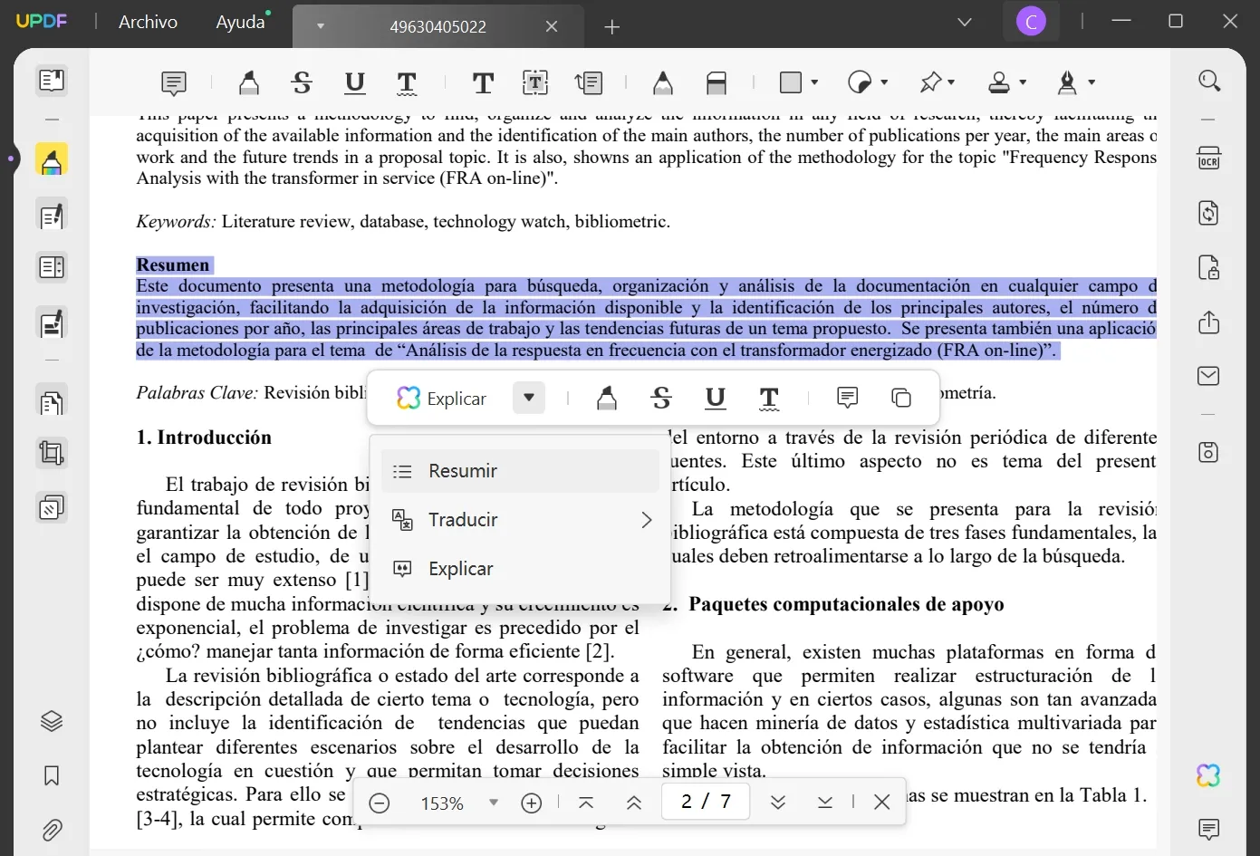Copy selected text from the floating toolbar
This screenshot has height=856, width=1260.
click(x=901, y=397)
